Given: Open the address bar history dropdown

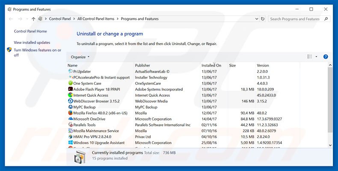Looking at the screenshot, I should (257, 19).
